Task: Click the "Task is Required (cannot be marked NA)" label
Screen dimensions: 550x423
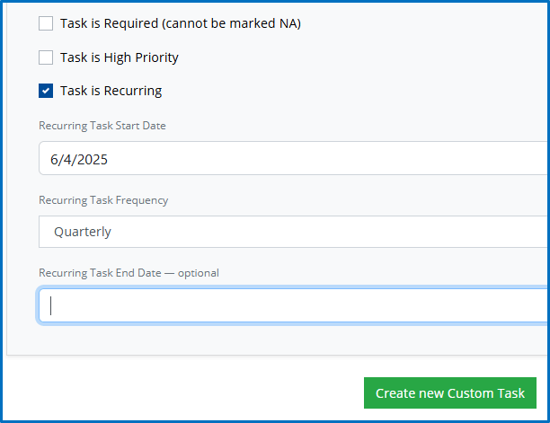Action: click(180, 24)
